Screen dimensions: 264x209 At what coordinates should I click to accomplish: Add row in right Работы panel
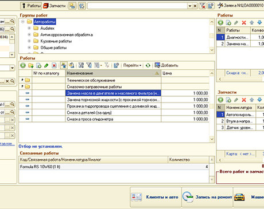(x=220, y=23)
